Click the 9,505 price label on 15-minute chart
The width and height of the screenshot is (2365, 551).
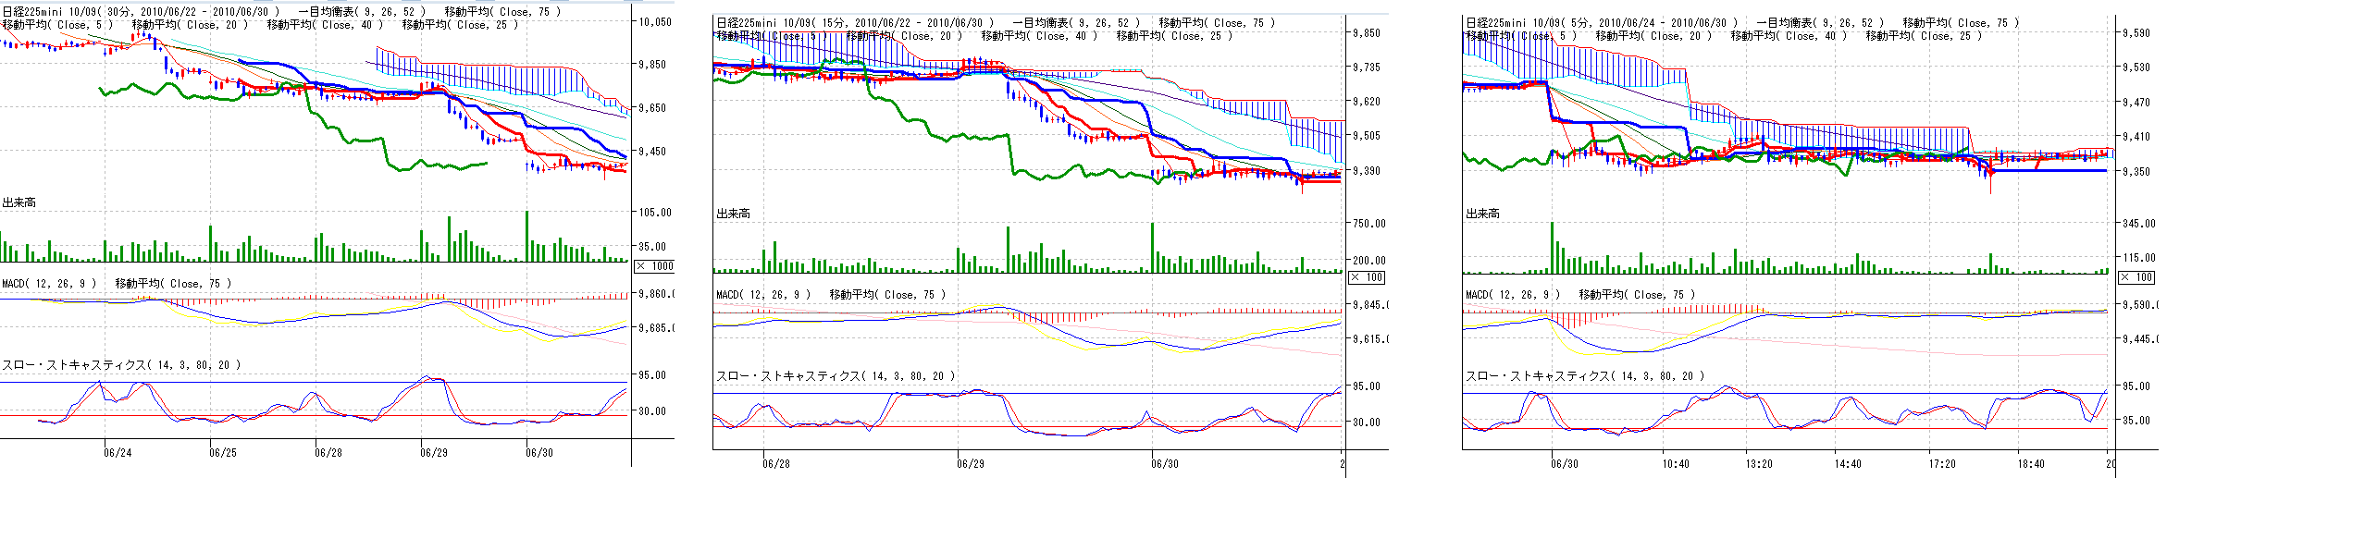1367,136
